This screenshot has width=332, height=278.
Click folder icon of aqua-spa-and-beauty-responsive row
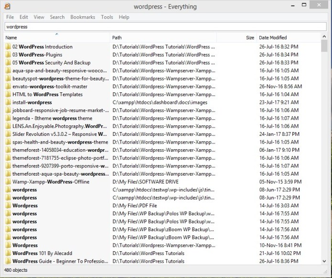coord(8,70)
